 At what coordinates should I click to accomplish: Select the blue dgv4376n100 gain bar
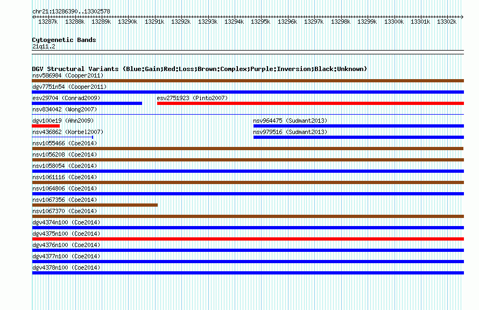[248, 250]
